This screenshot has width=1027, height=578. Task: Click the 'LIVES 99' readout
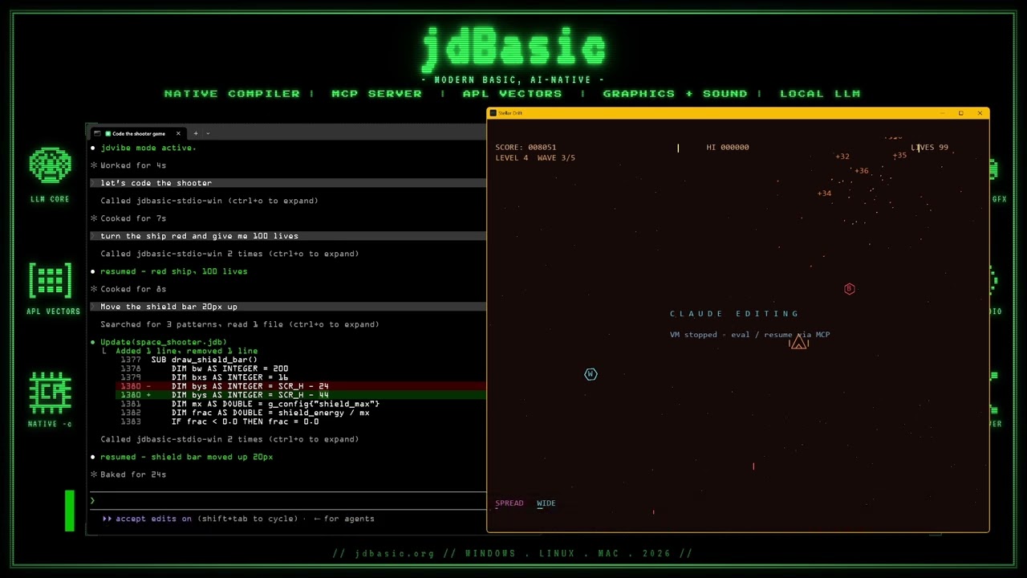929,147
